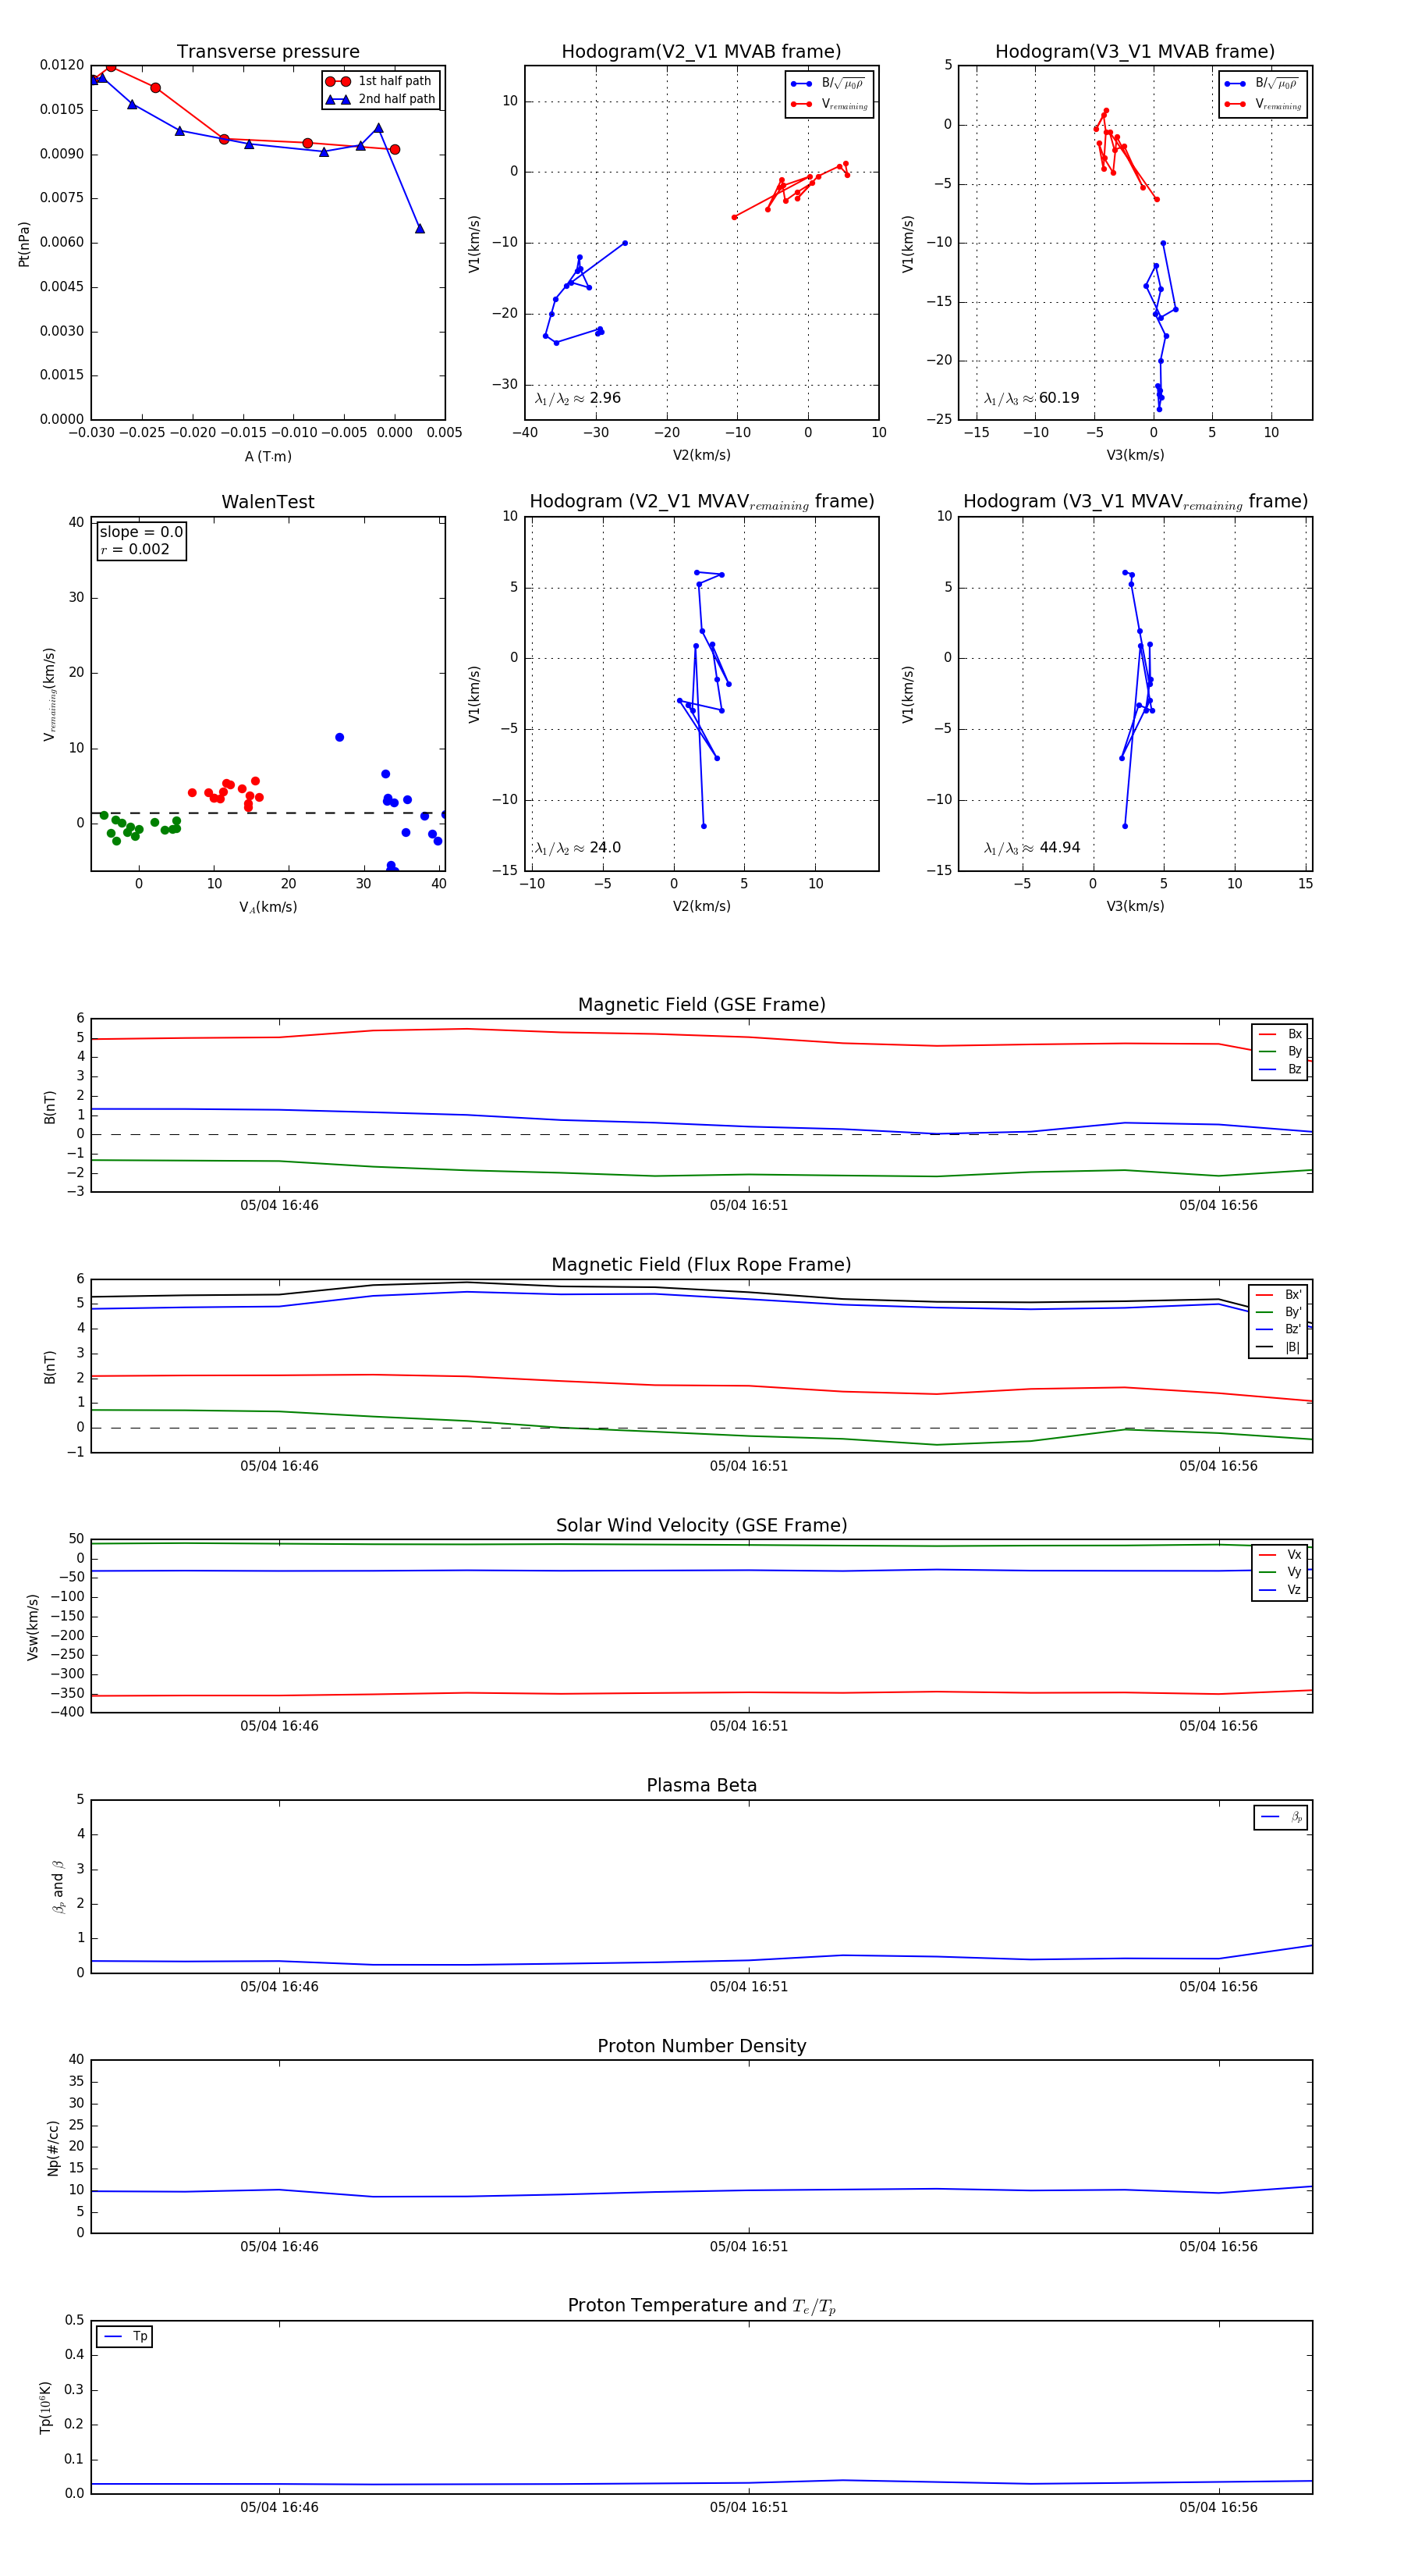
Task: Click the 'Magnetic Field (Flux Rope Frame)' title
Action: click(x=701, y=1265)
